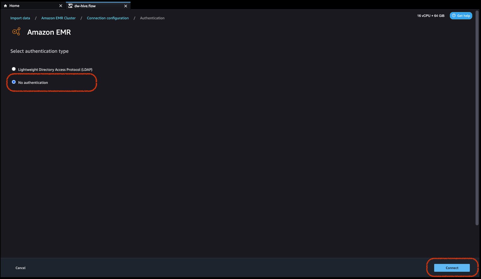Click the Amazon EMR logo icon
481x279 pixels.
16,32
